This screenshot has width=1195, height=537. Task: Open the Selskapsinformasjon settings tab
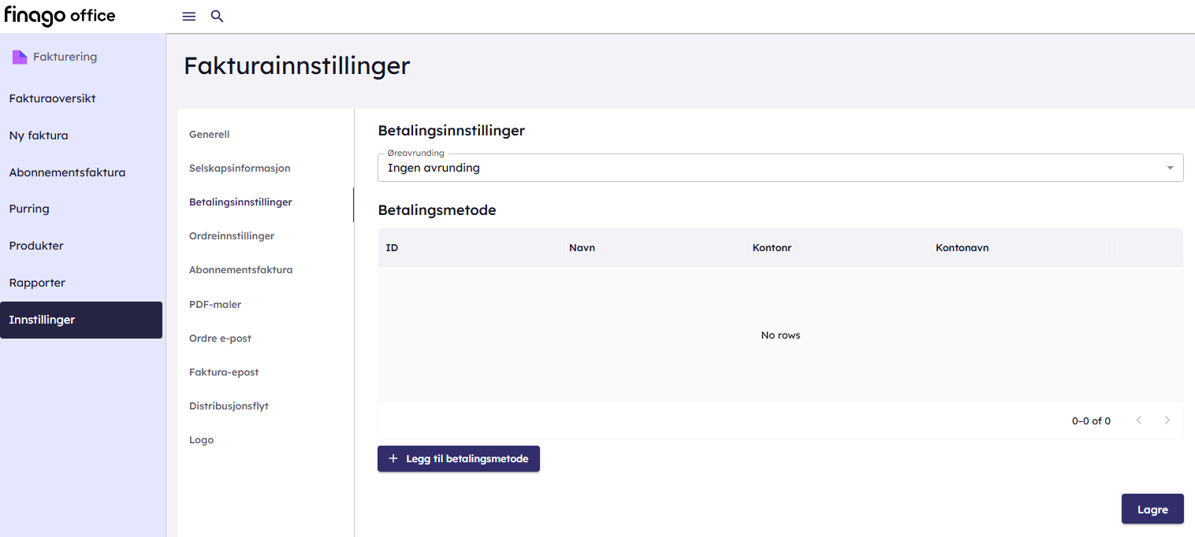[240, 169]
